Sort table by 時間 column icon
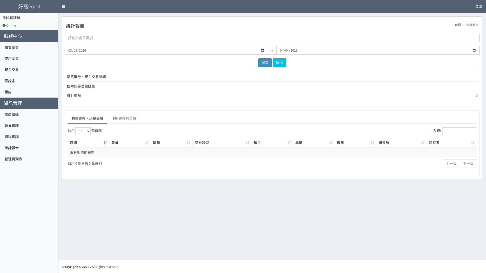The height and width of the screenshot is (273, 486). (105, 143)
